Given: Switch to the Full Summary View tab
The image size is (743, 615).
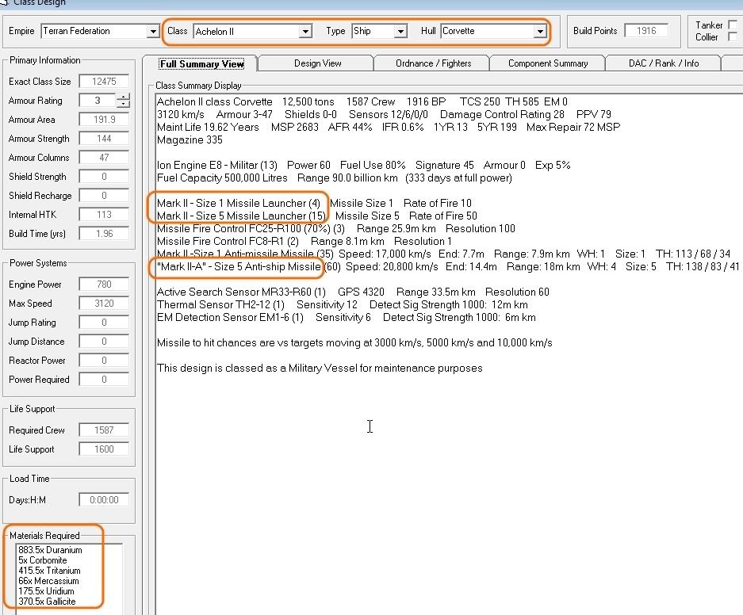Looking at the screenshot, I should pyautogui.click(x=201, y=63).
